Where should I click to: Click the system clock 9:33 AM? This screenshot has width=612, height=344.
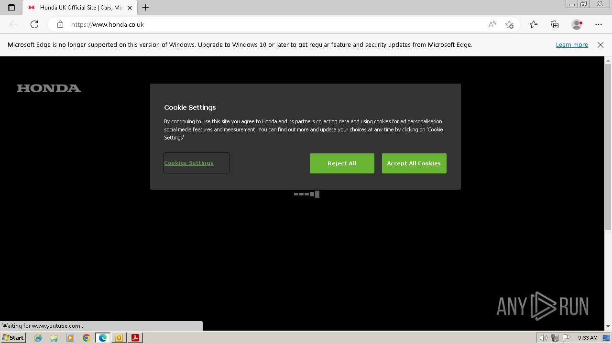click(588, 338)
